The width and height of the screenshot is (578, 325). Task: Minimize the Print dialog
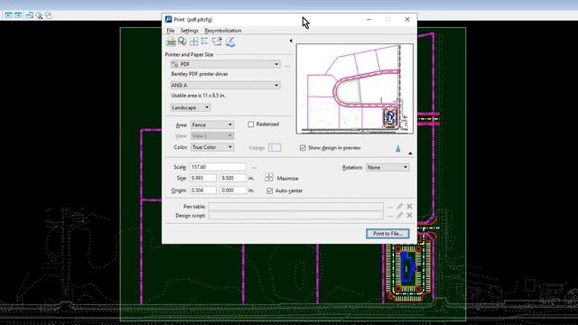[369, 19]
